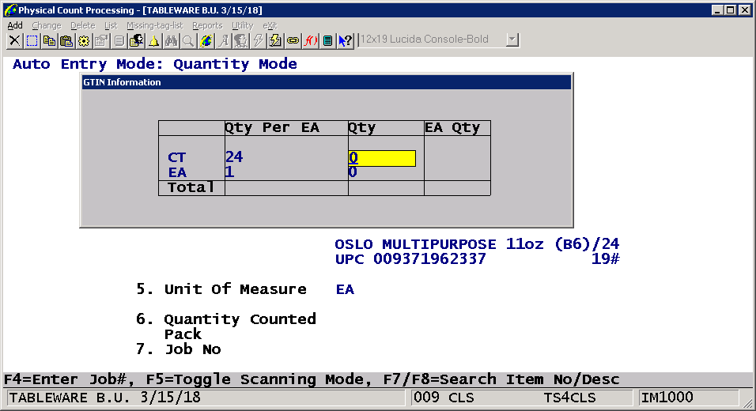Open the List menu
The height and width of the screenshot is (411, 756).
111,25
